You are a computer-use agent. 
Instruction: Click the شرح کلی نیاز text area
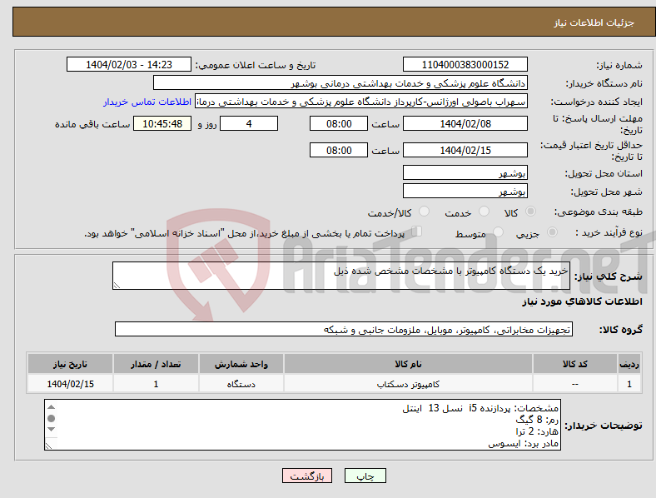[x=341, y=276]
